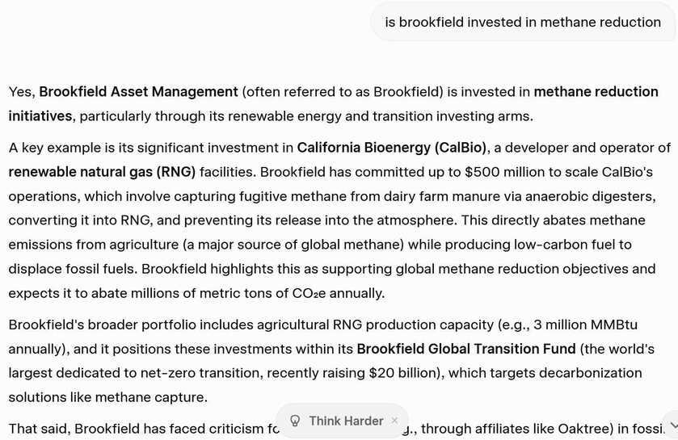Click the user message about methane reduction
Viewport: 678px width, 440px height.
[x=523, y=22]
